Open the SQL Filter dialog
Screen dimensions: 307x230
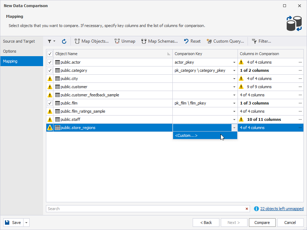(261, 41)
